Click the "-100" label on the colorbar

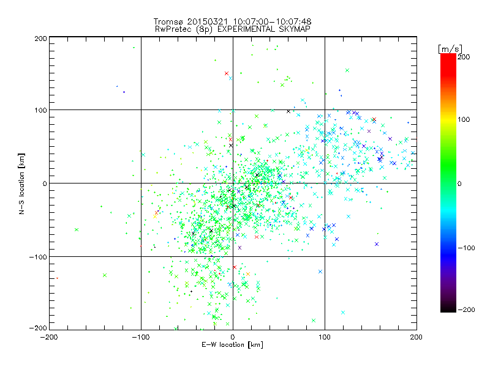[x=466, y=248]
